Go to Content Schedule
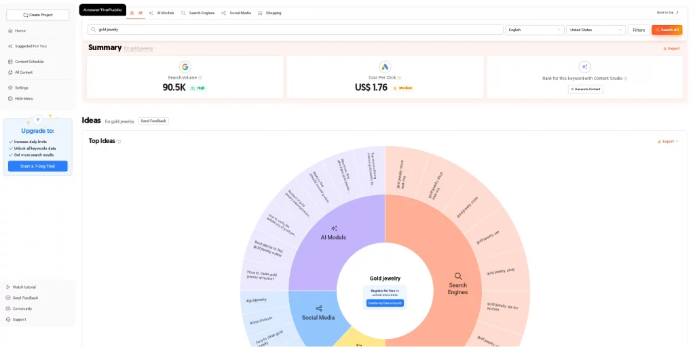This screenshot has width=695, height=347. tap(26, 62)
